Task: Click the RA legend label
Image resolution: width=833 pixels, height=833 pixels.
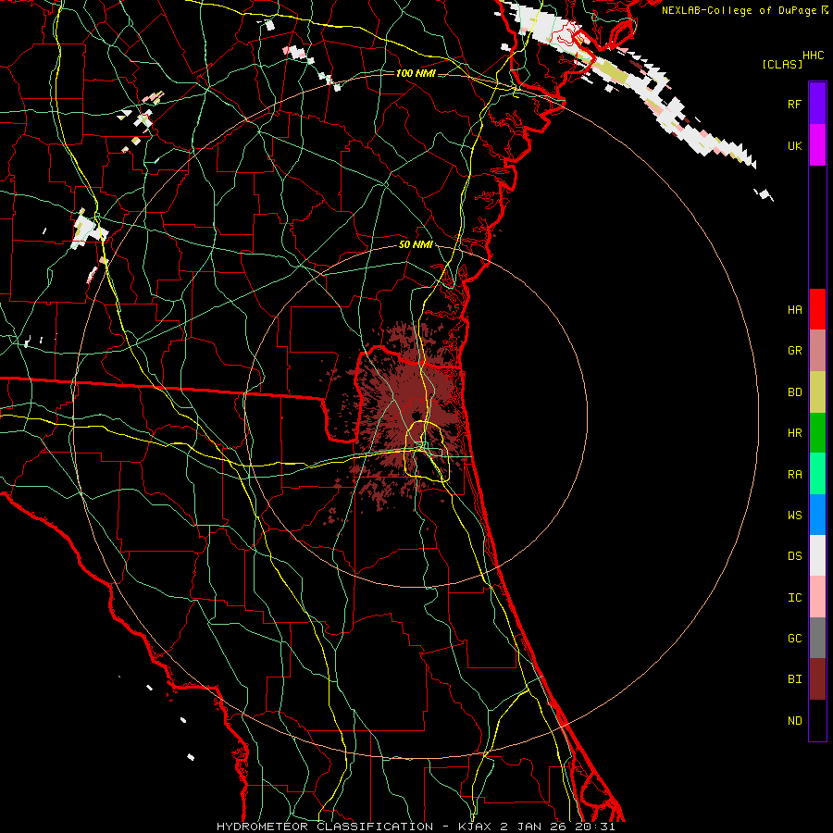Action: click(794, 475)
